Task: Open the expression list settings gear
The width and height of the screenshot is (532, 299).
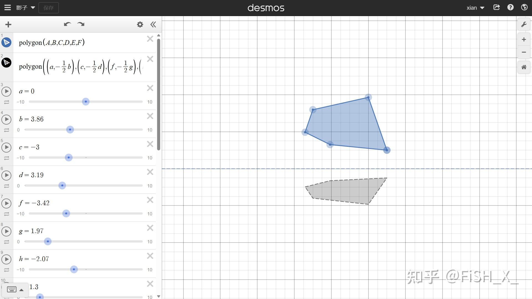Action: (x=140, y=25)
